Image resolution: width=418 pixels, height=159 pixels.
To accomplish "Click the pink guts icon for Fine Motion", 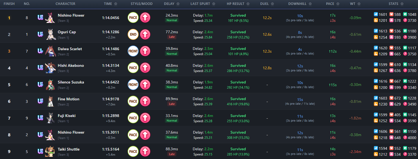I will click(391, 104).
